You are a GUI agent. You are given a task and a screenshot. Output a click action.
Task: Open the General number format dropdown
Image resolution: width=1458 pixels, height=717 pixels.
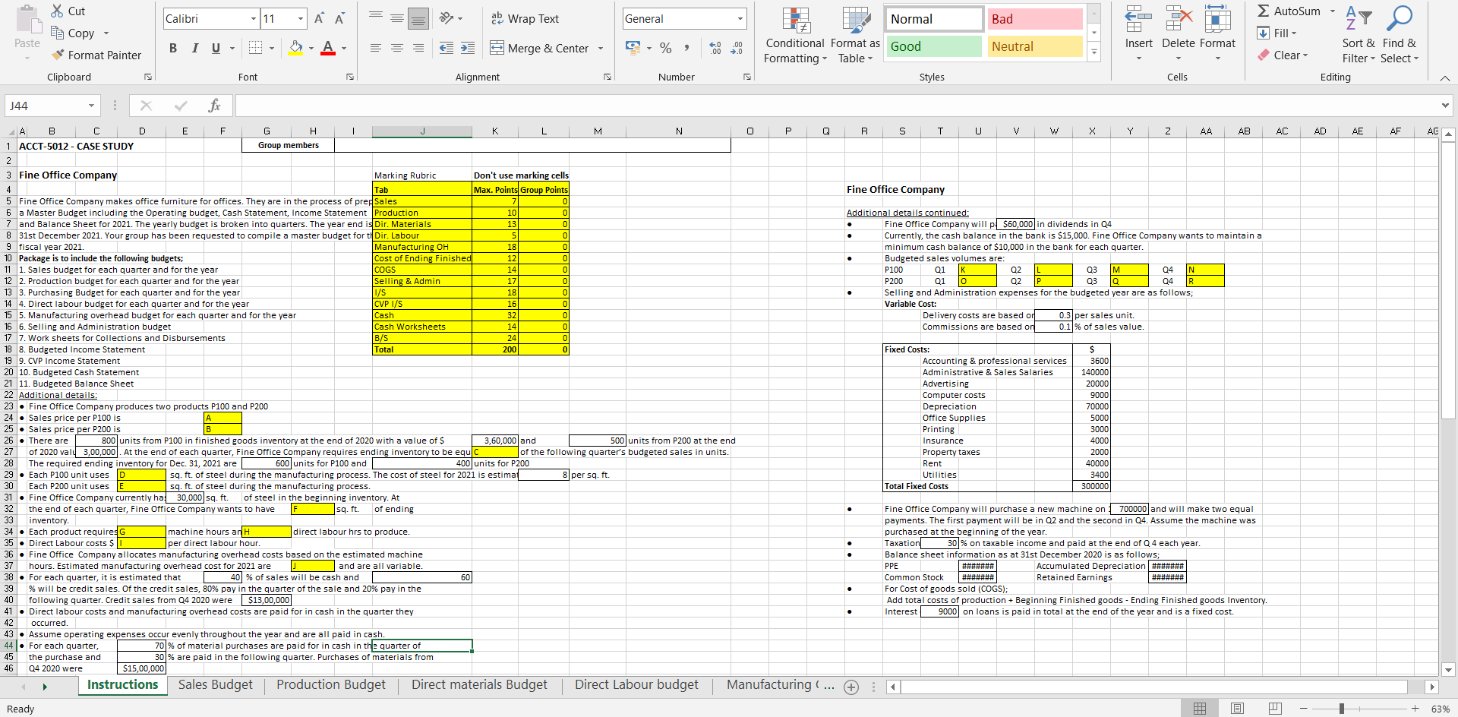click(740, 19)
